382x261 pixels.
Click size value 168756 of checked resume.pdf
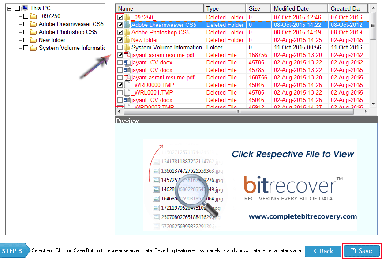(x=258, y=55)
